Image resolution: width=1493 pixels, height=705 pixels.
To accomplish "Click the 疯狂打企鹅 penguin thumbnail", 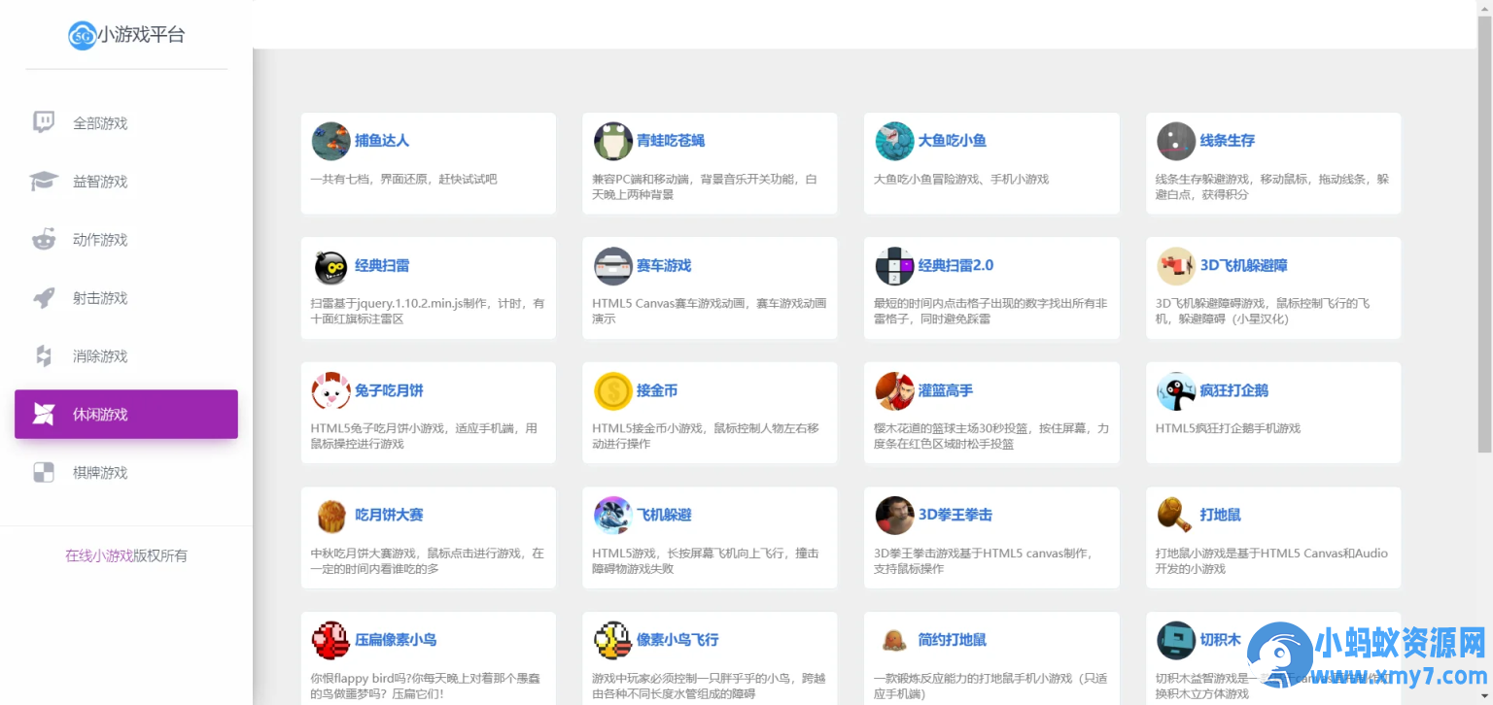I will (1176, 390).
